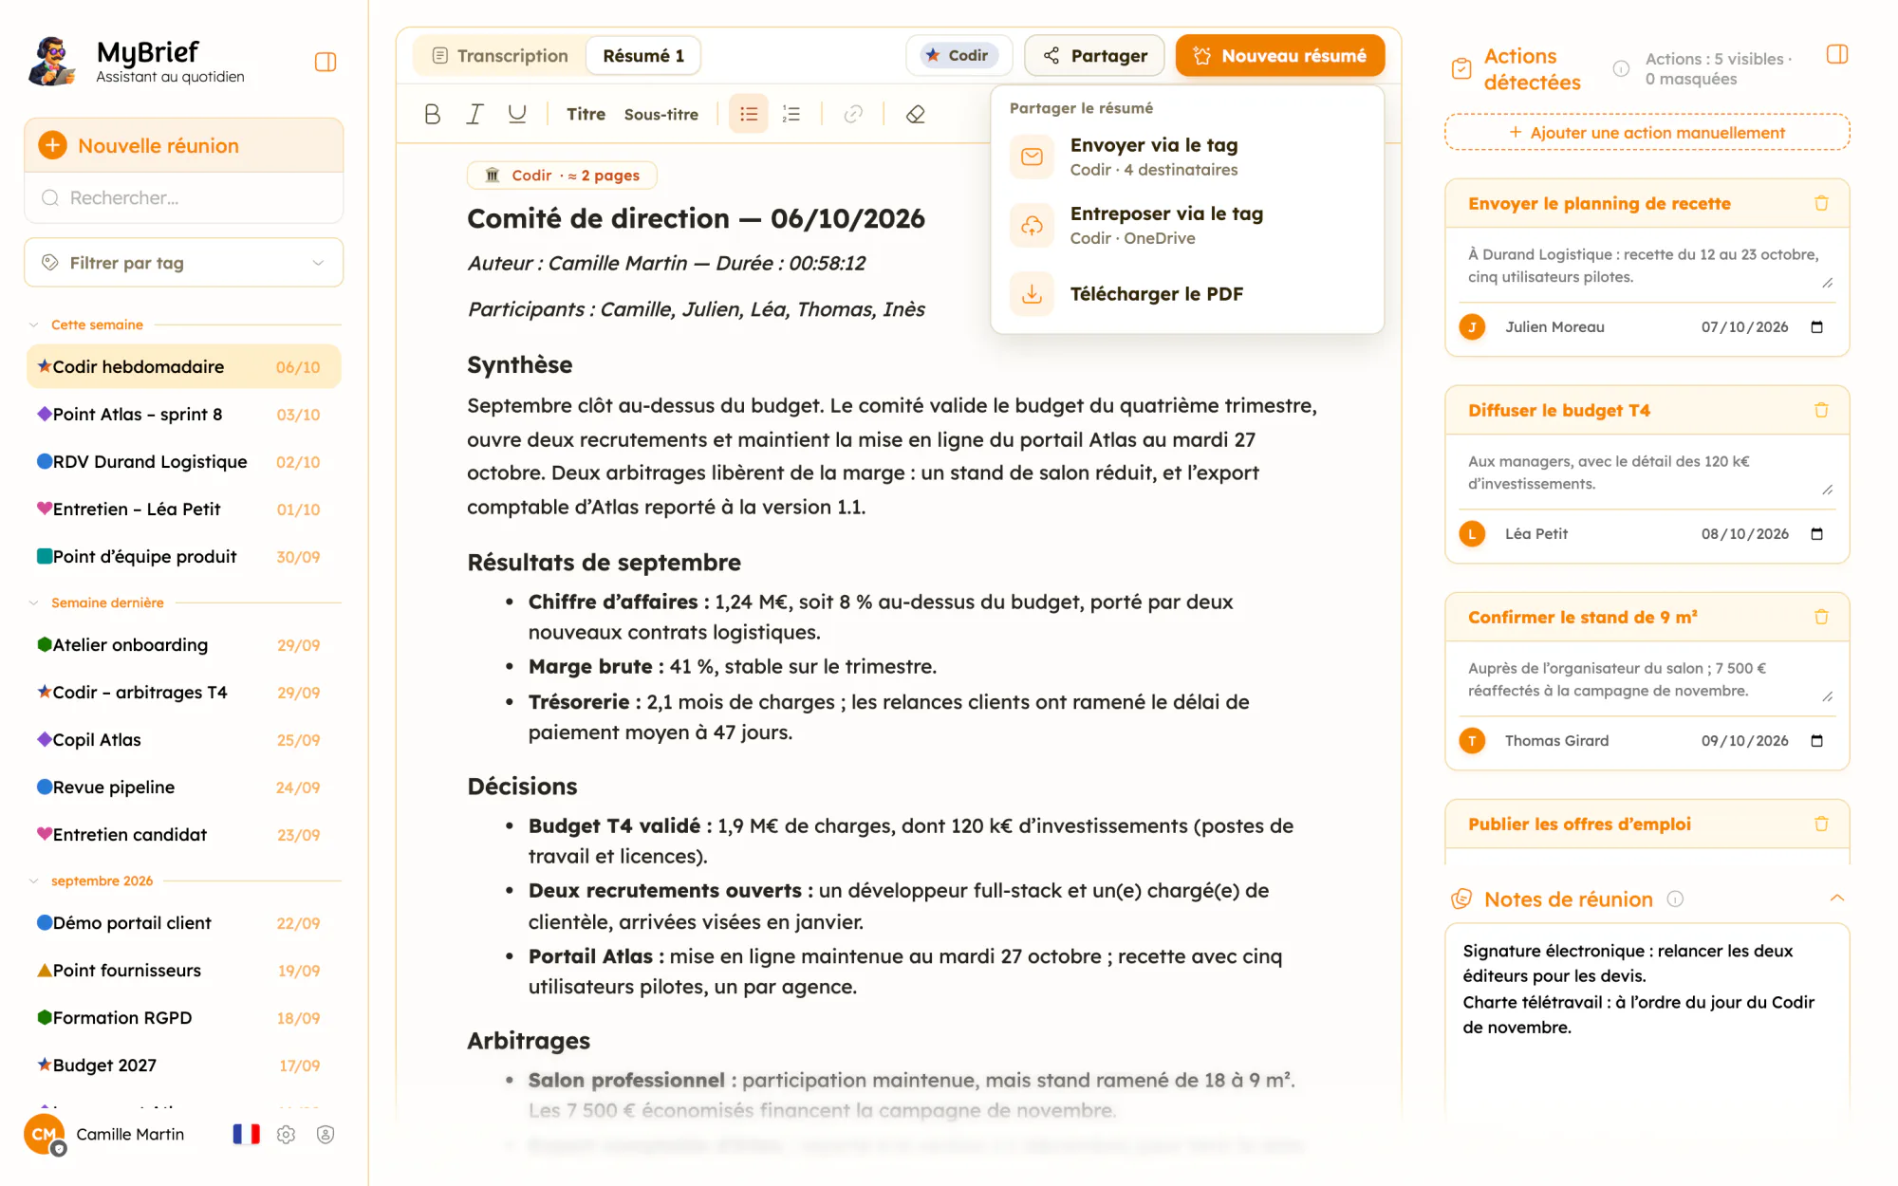The image size is (1898, 1186).
Task: Toggle the bulleted list button
Action: (749, 114)
